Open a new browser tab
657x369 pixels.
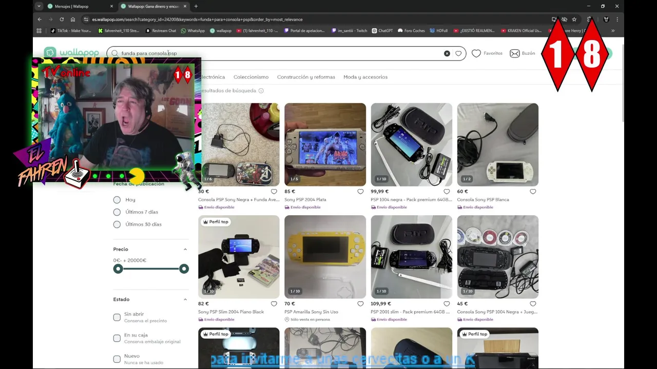196,6
